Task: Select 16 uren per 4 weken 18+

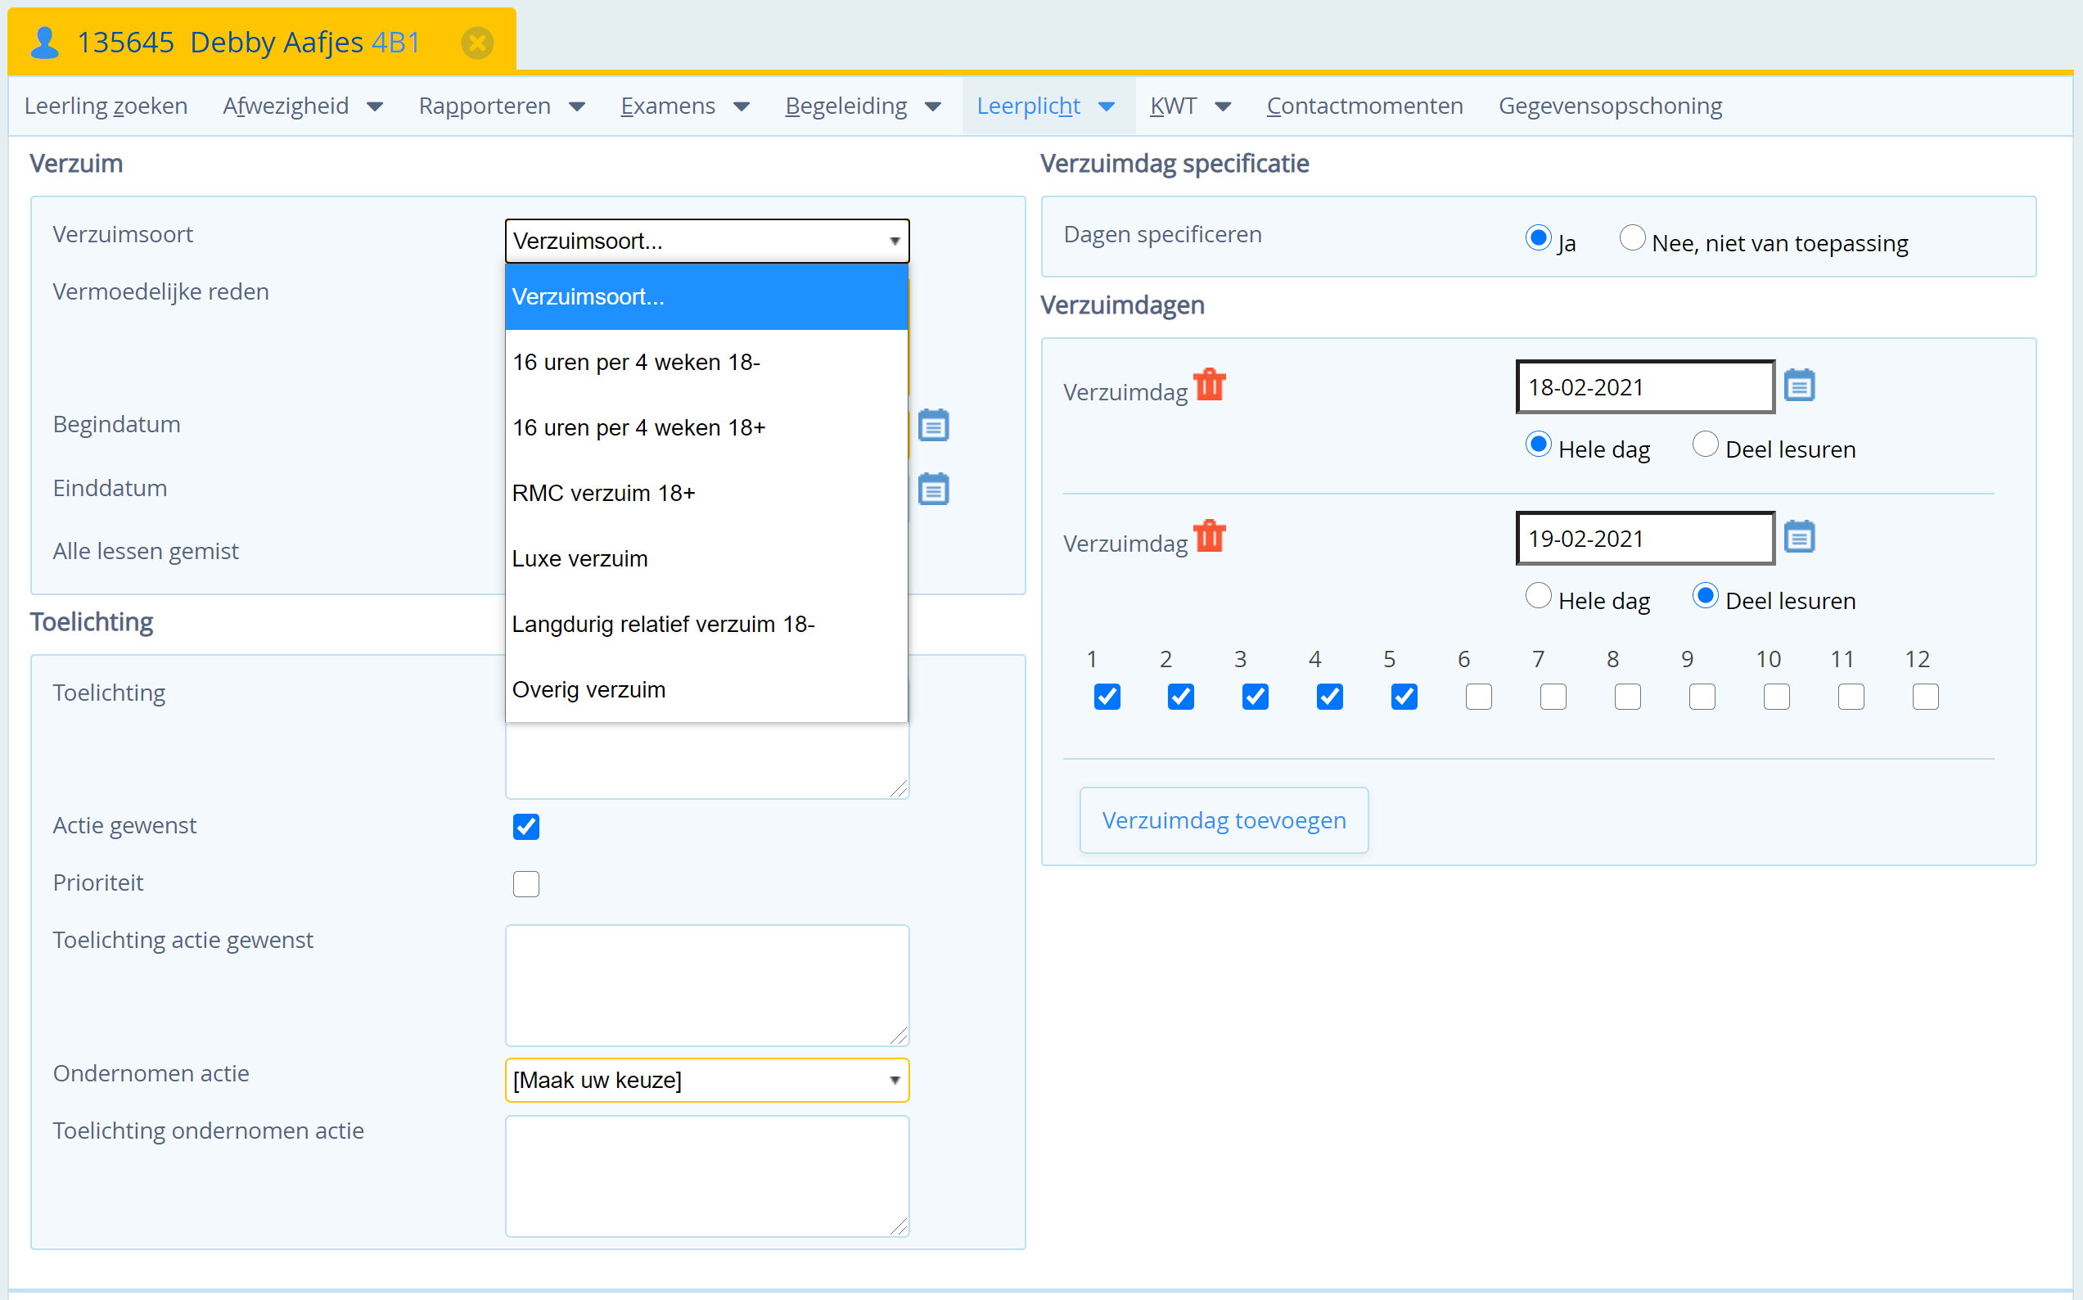Action: click(x=706, y=427)
